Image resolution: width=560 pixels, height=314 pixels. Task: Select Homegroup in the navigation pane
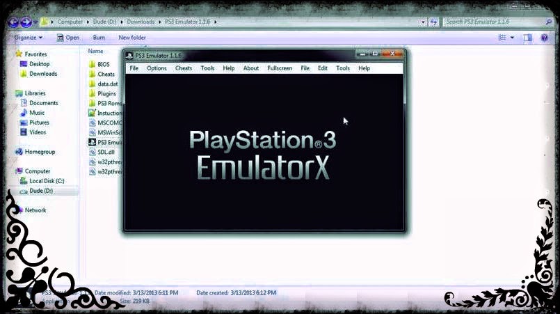click(40, 152)
